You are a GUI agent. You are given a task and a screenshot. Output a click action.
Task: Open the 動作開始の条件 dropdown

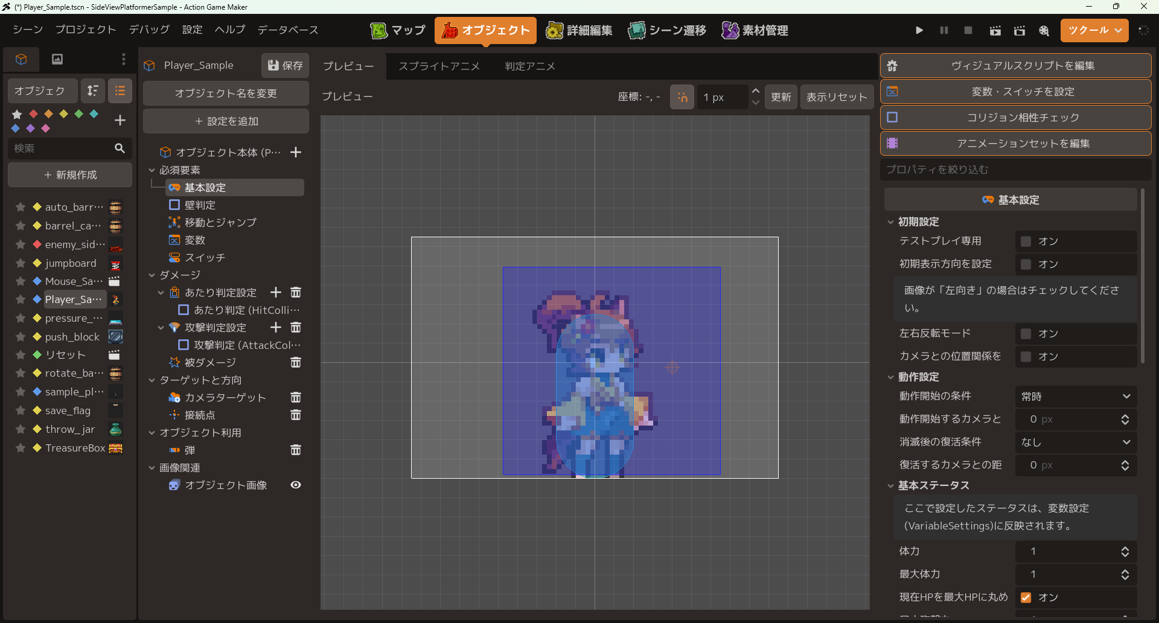(1076, 397)
